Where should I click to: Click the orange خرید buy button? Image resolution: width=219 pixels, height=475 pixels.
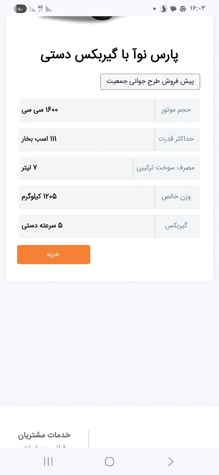(53, 254)
